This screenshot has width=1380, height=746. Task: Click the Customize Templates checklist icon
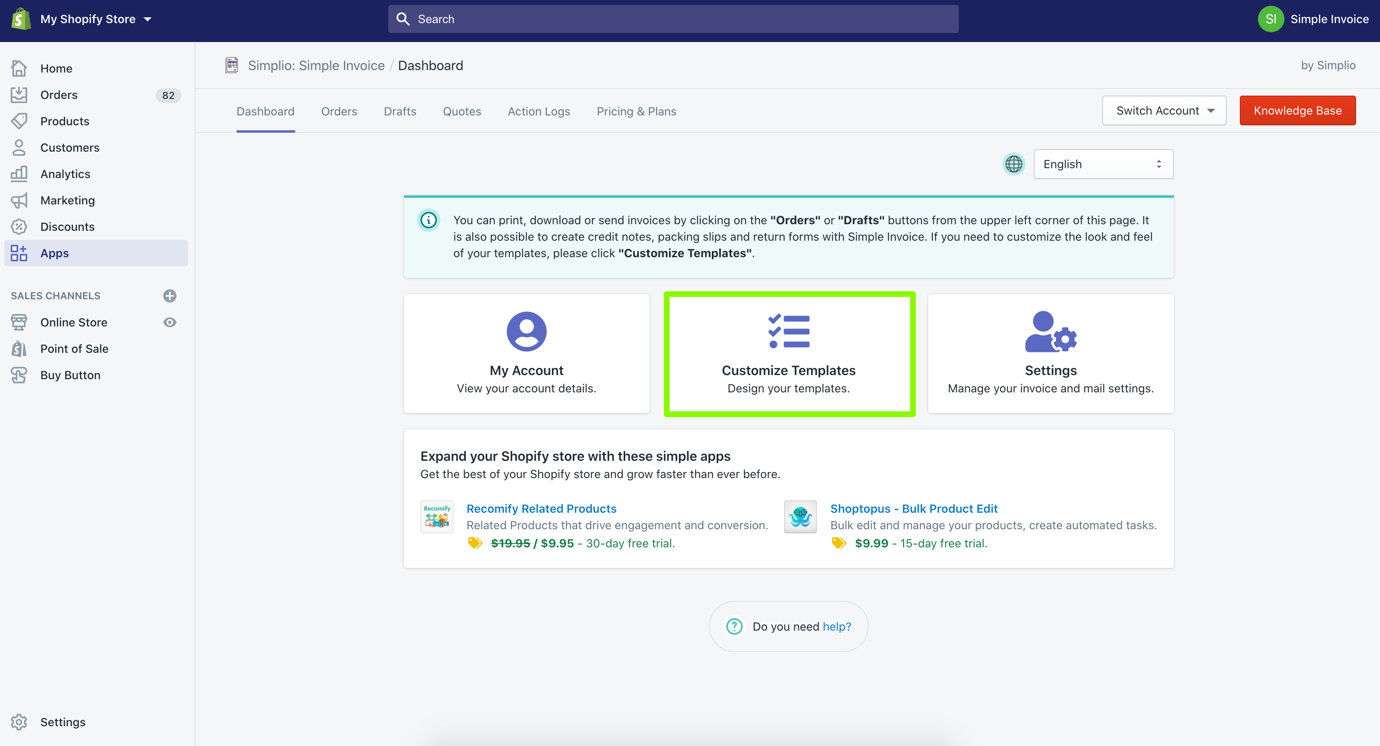tap(788, 331)
